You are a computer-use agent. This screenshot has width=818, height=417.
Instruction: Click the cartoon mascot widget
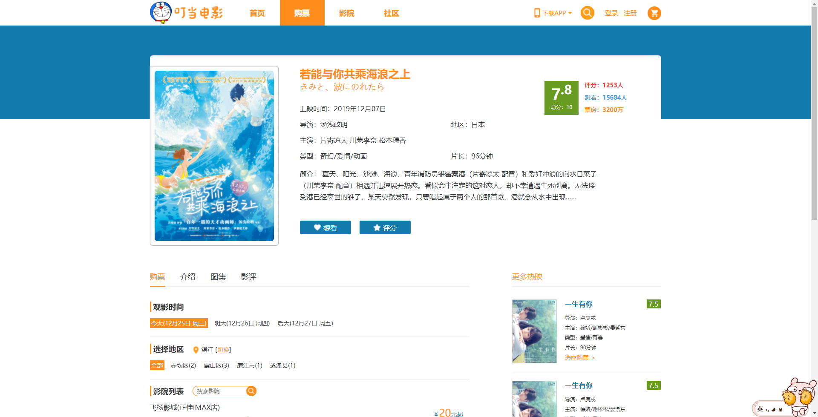(x=799, y=396)
